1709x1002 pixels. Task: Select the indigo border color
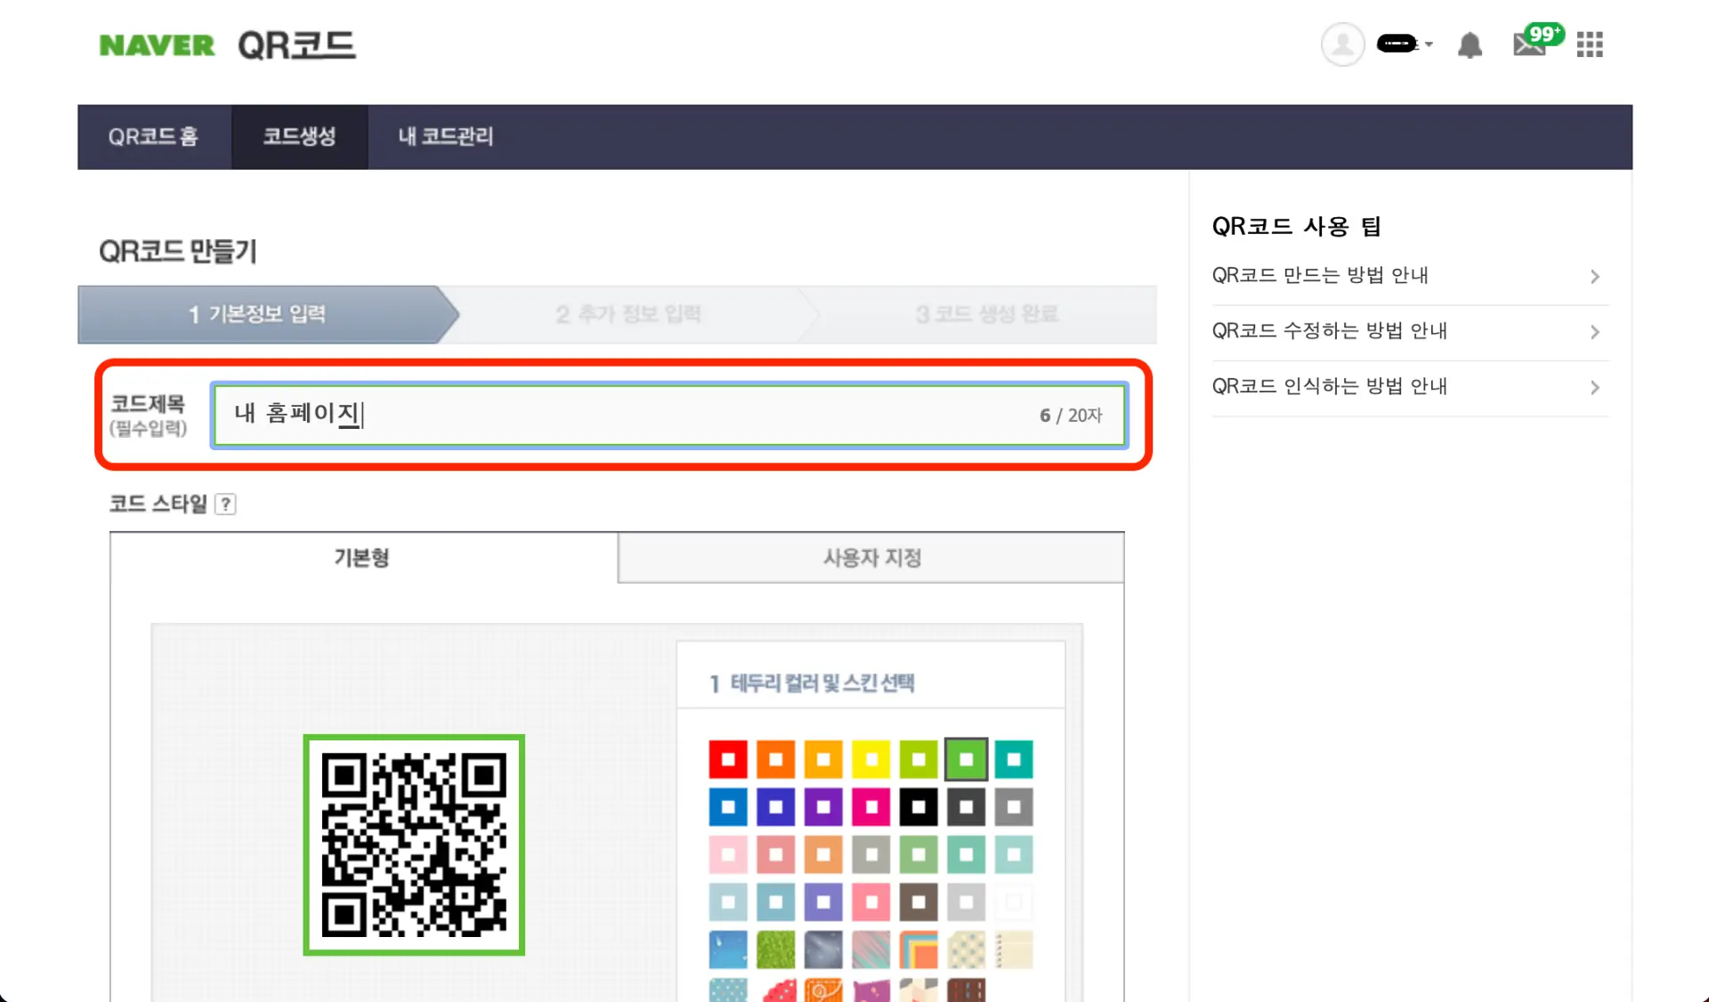(776, 808)
